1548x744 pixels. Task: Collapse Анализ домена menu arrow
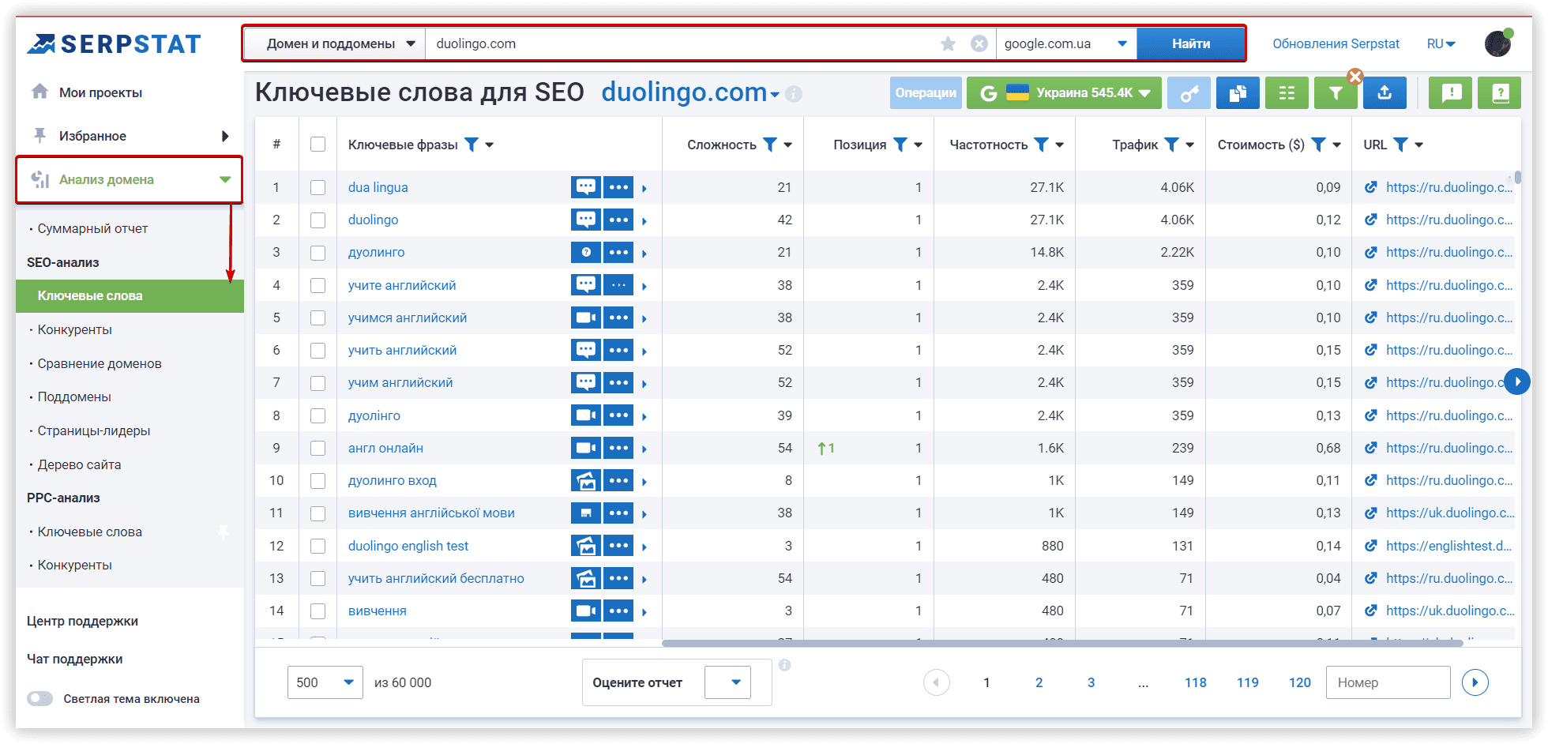pyautogui.click(x=225, y=180)
